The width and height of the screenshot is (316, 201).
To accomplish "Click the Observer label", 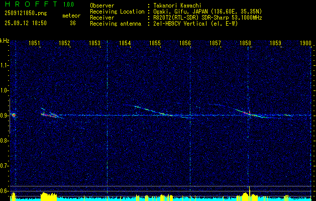I will [x=102, y=6].
